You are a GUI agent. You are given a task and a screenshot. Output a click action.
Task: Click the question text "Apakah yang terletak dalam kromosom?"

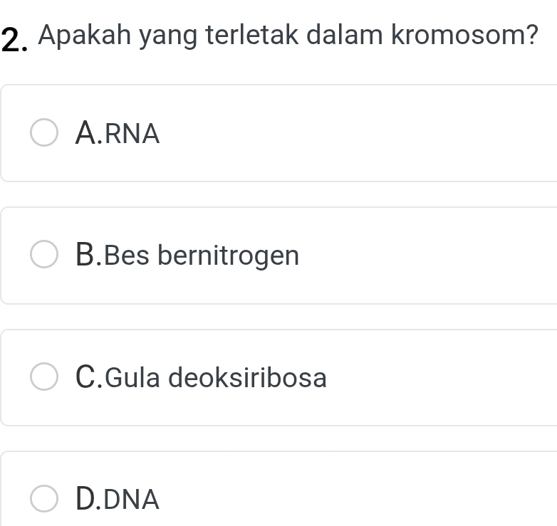(x=288, y=35)
